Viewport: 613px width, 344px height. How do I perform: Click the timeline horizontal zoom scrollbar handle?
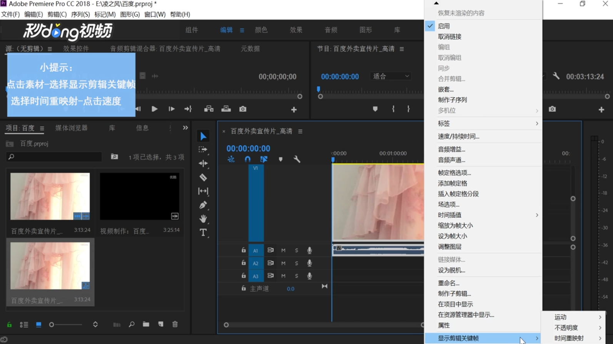[x=226, y=325]
